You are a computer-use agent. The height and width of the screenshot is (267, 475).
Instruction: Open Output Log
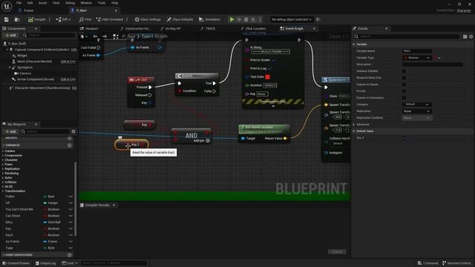46,263
